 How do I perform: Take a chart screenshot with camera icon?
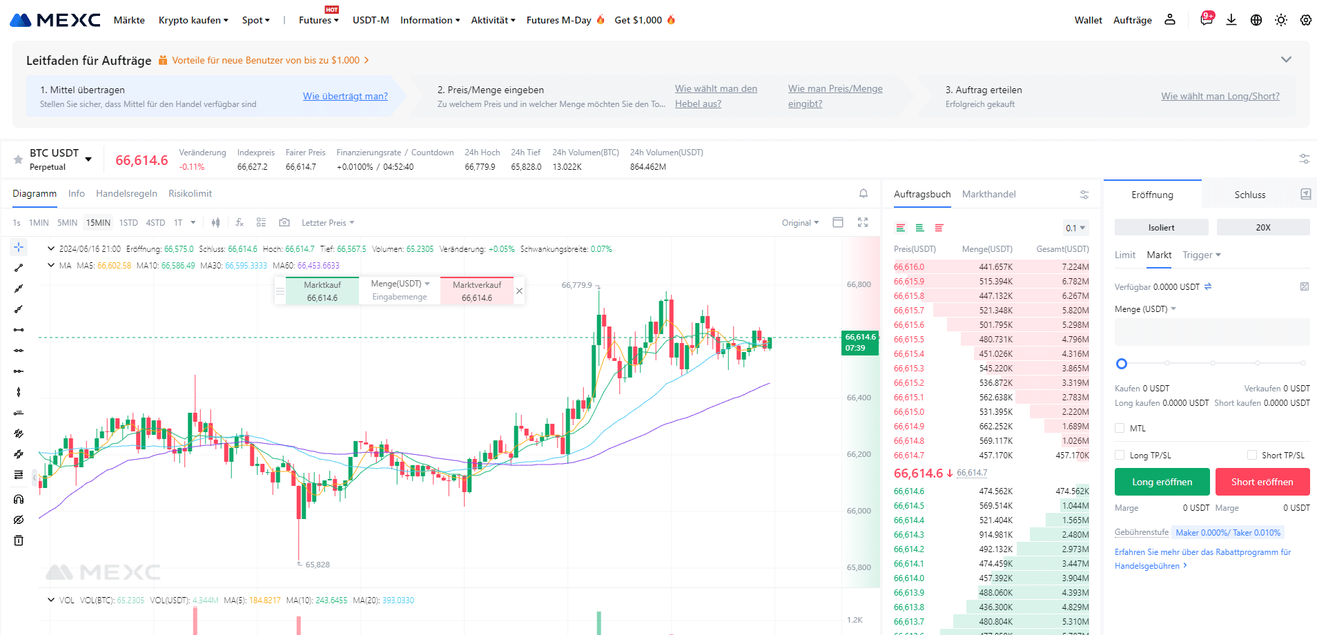point(284,222)
